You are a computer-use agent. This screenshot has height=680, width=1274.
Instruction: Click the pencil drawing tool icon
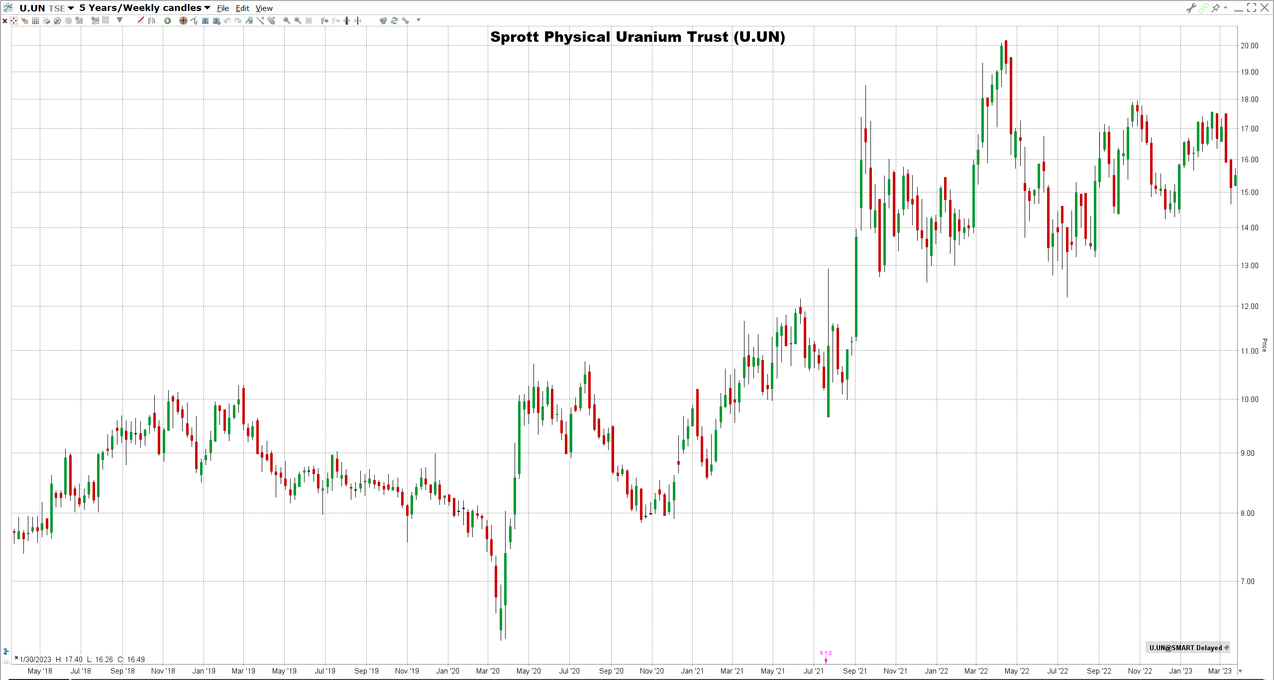point(140,20)
